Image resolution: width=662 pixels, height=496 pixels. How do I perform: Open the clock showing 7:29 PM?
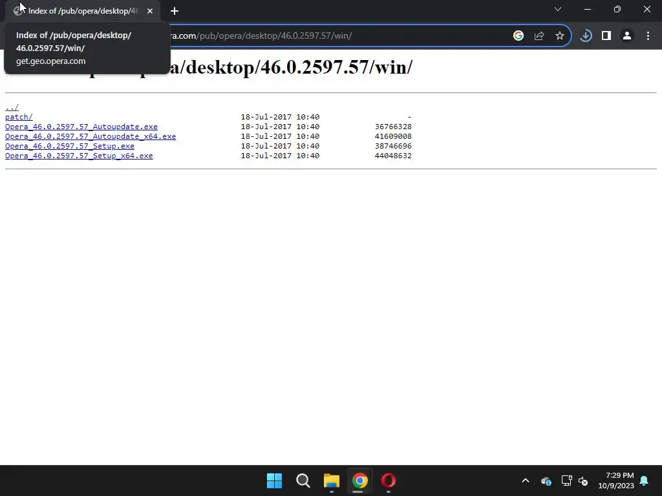pos(616,480)
